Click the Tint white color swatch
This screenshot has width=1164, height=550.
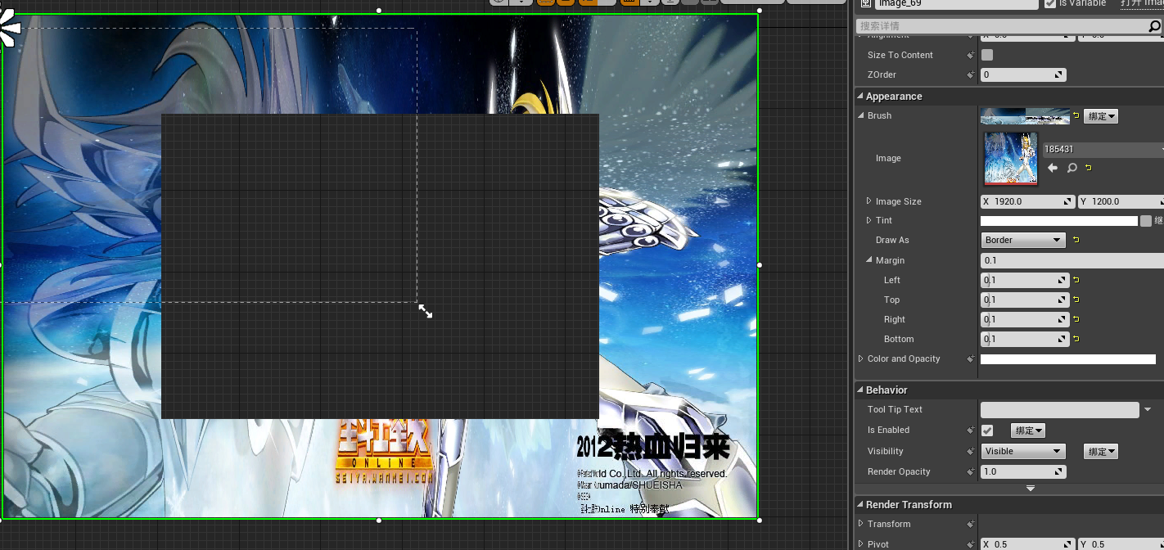[x=1059, y=221]
